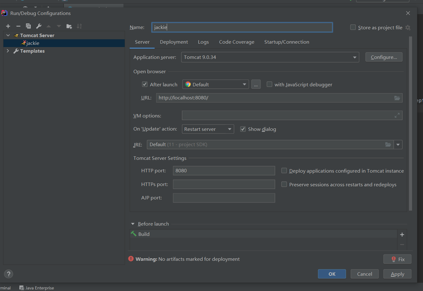
Task: Open On Update action Restart server dropdown
Action: 208,129
